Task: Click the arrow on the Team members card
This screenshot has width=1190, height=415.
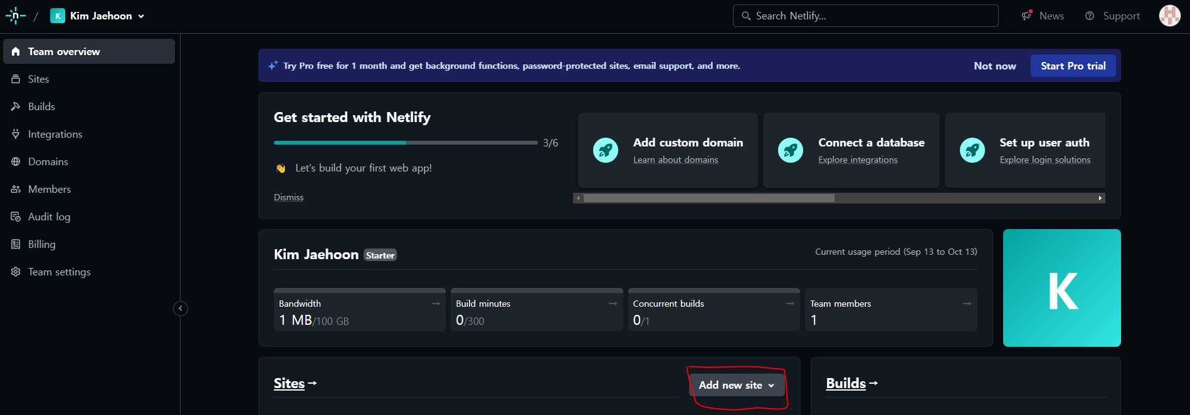Action: click(967, 304)
